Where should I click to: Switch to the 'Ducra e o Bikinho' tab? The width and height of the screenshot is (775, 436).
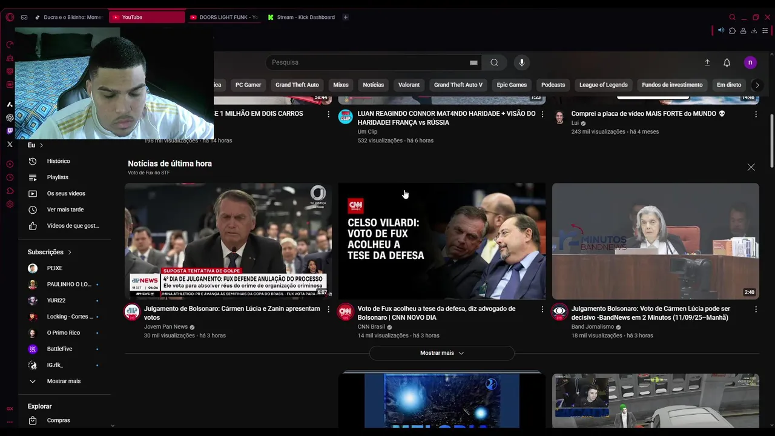(68, 17)
